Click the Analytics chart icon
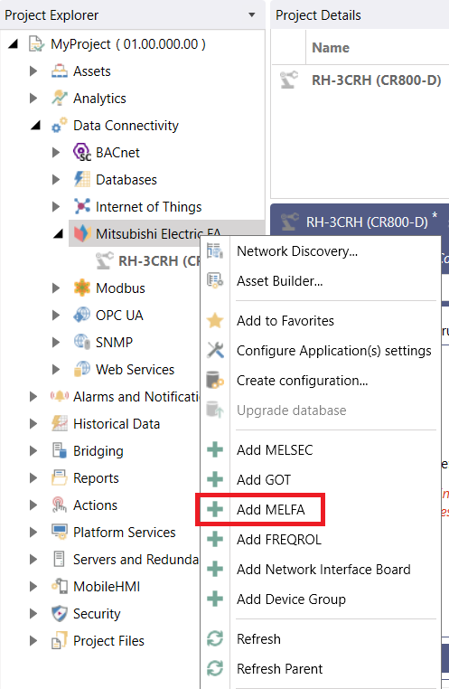 tap(60, 99)
